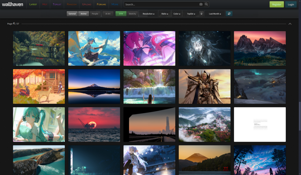This screenshot has width=301, height=175.
Task: Open the Hot menu item
Action: [x=45, y=4]
